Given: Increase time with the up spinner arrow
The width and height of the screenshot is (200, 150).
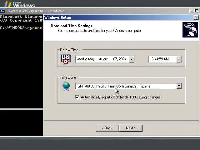Looking at the screenshot, I should pyautogui.click(x=179, y=58).
